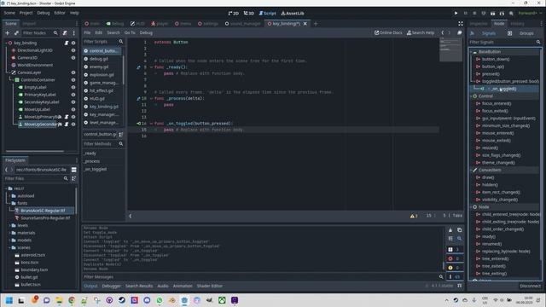Click warnings indicator in script status bar

pyautogui.click(x=414, y=216)
